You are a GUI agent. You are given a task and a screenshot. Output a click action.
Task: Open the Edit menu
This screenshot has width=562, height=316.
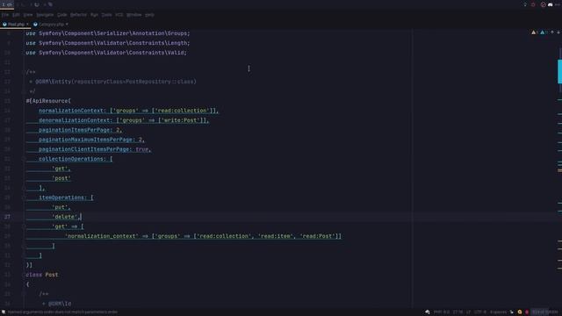tap(16, 15)
